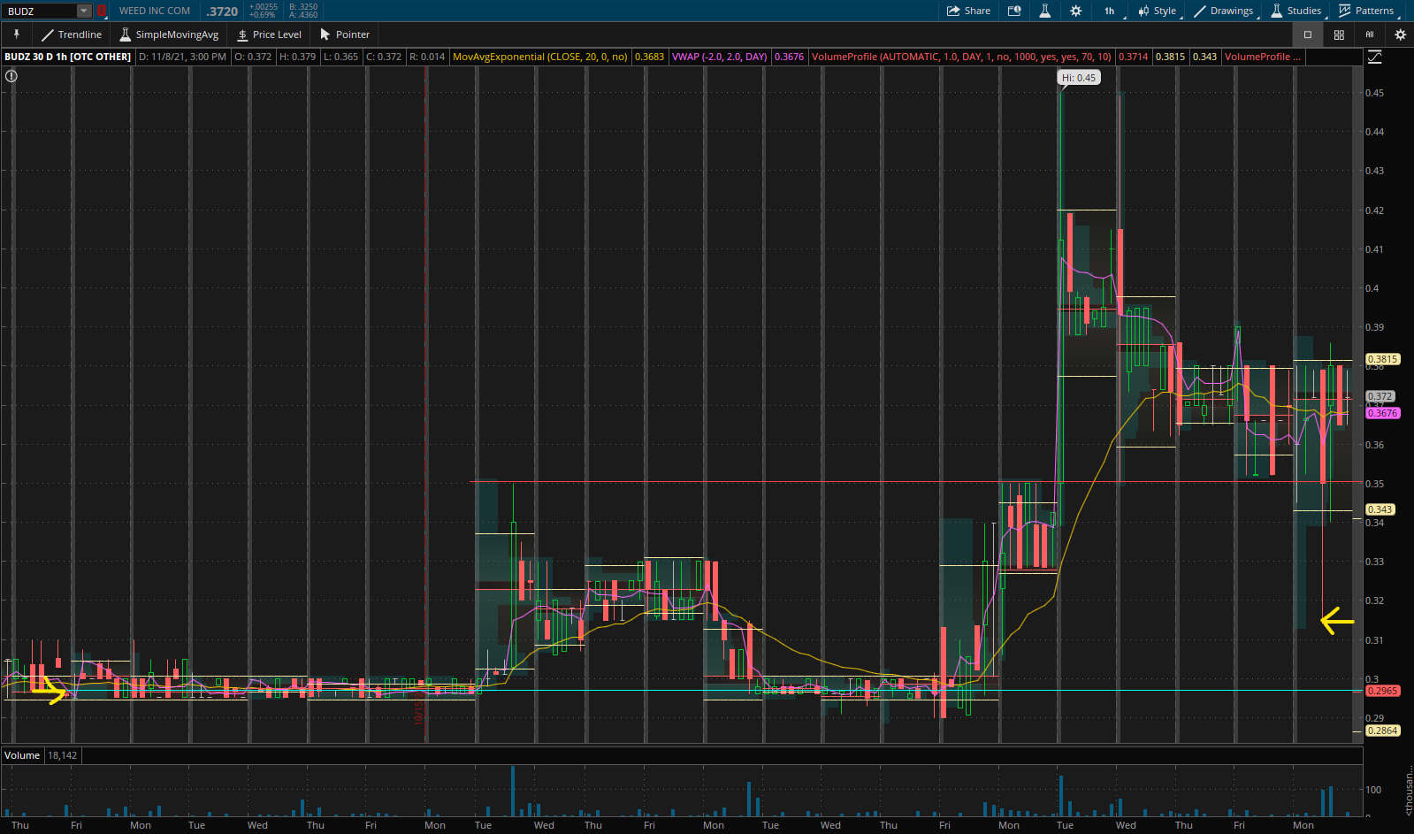The width and height of the screenshot is (1414, 834).
Task: Switch to single chart layout view
Action: (x=1307, y=34)
